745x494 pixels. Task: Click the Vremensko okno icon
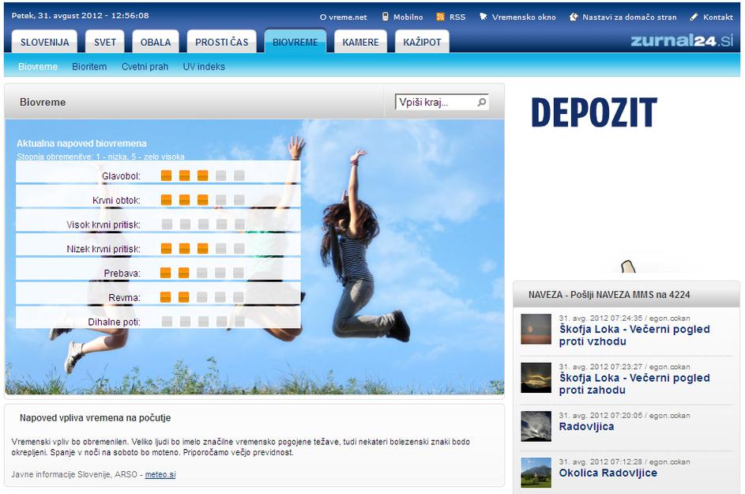pos(483,17)
